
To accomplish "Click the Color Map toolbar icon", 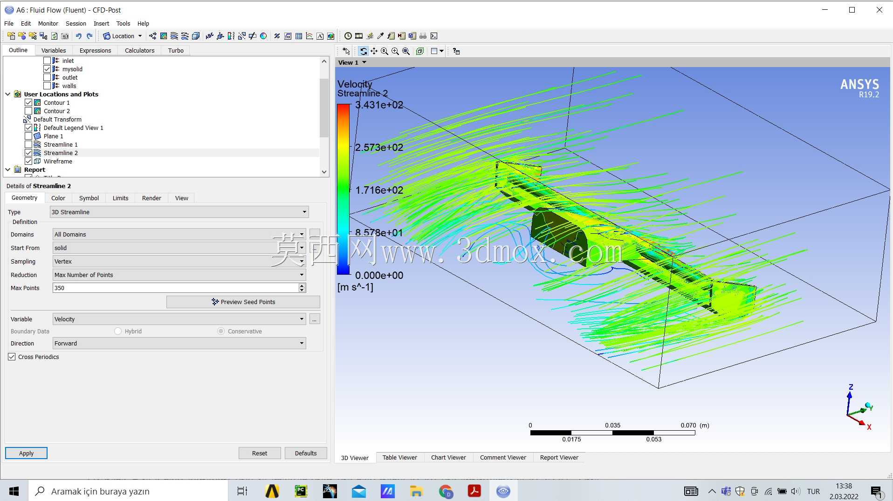I will (x=263, y=36).
